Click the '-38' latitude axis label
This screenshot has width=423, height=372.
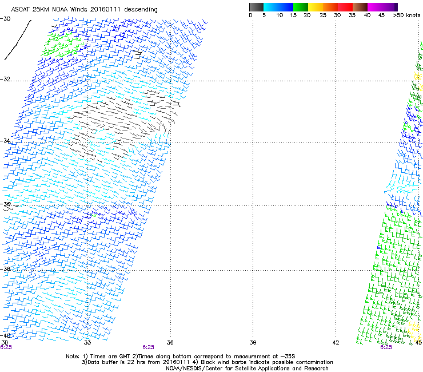(5, 269)
